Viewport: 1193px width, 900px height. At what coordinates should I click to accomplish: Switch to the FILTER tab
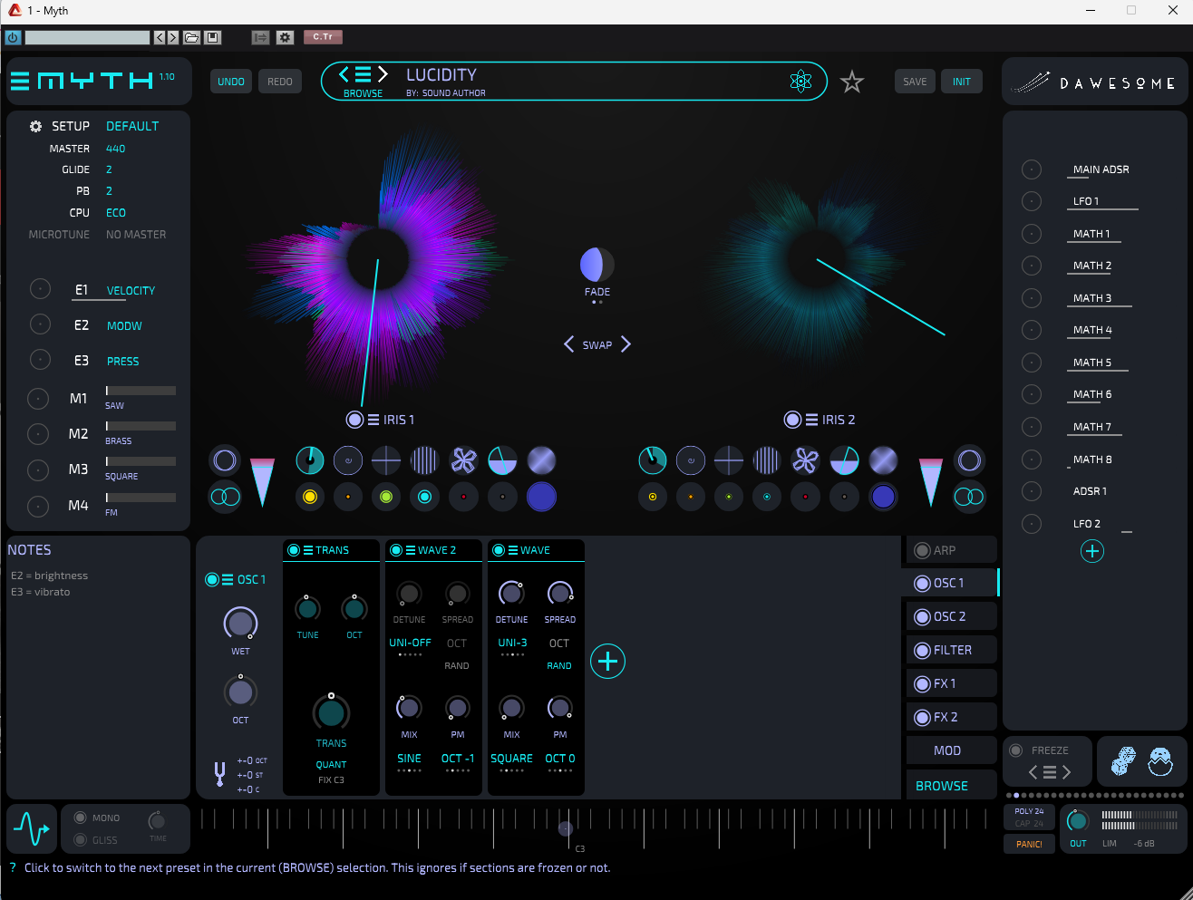[x=952, y=650]
